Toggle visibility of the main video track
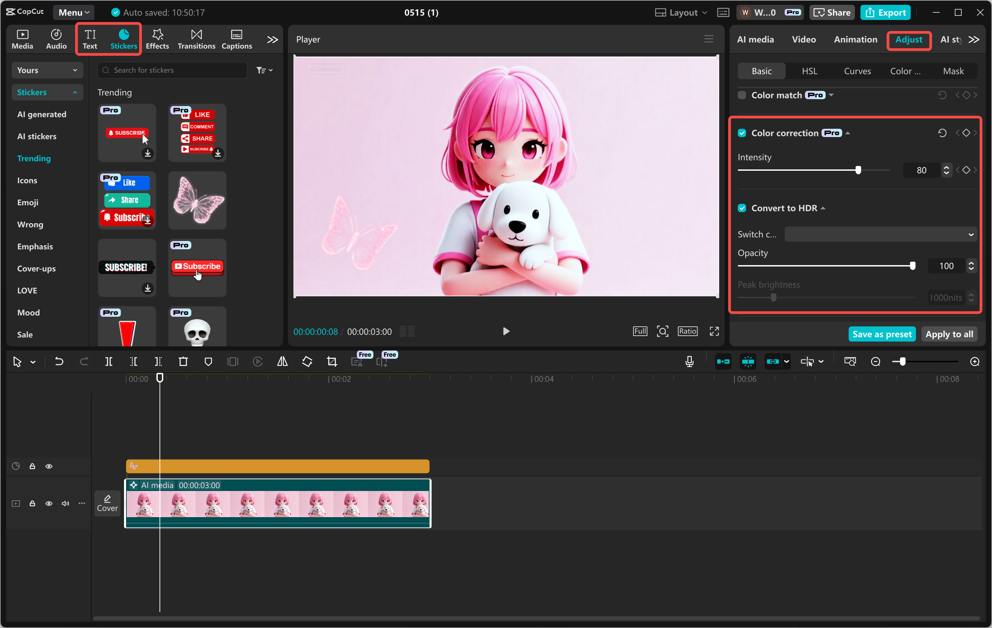992x628 pixels. (x=49, y=503)
